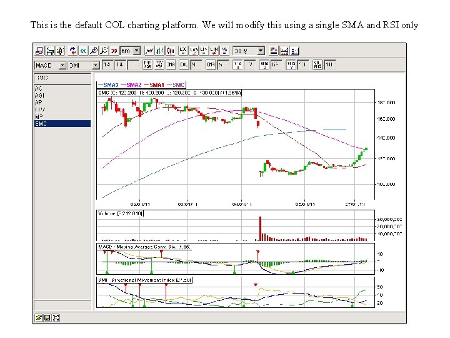This screenshot has width=450, height=338.
Task: Click the Volume panel title label
Action: pyautogui.click(x=120, y=213)
